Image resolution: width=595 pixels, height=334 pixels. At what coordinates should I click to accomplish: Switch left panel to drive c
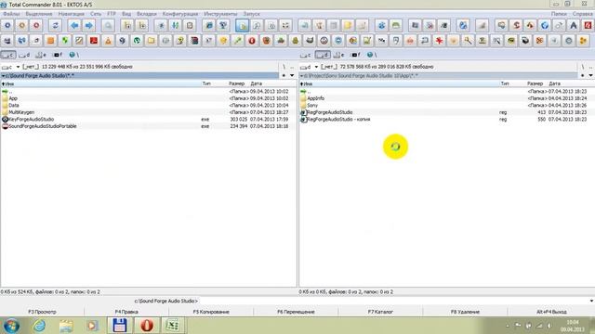tap(8, 55)
